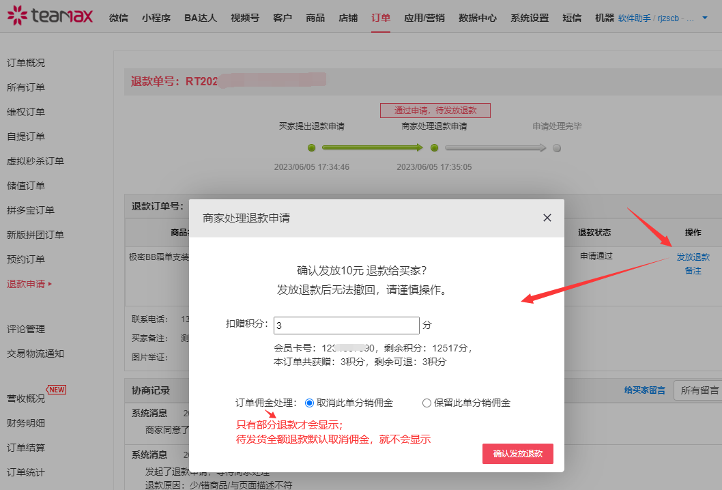Select 取消此单分销佣金 radio option
The width and height of the screenshot is (722, 490).
coord(310,403)
